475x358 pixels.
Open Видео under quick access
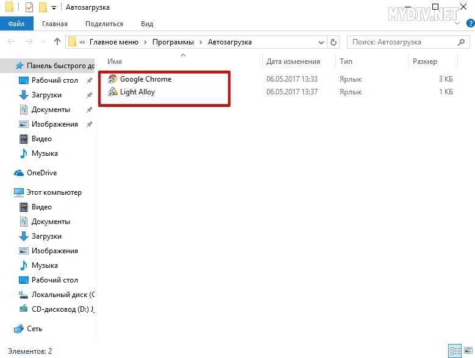(42, 139)
